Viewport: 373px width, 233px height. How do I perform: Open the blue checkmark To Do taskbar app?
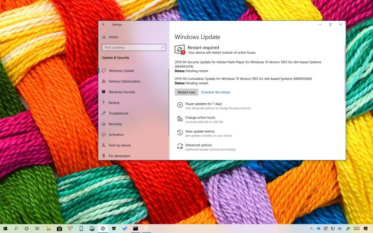124,228
